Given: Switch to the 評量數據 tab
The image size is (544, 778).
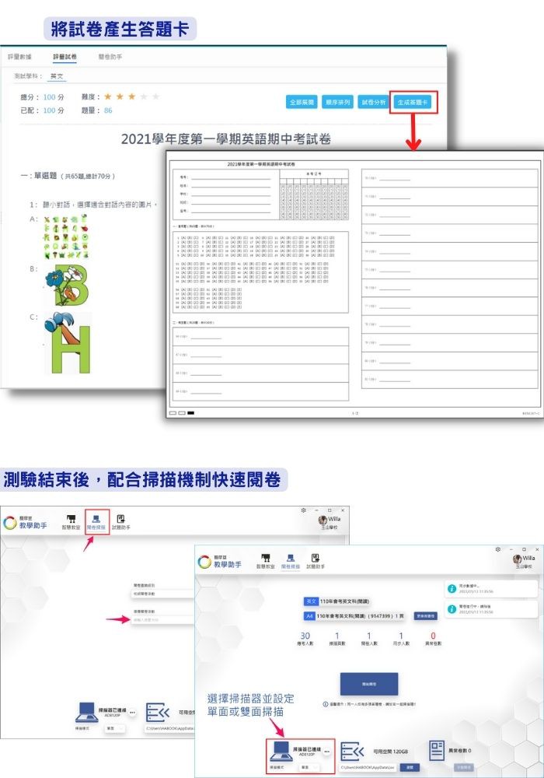Looking at the screenshot, I should pyautogui.click(x=20, y=57).
